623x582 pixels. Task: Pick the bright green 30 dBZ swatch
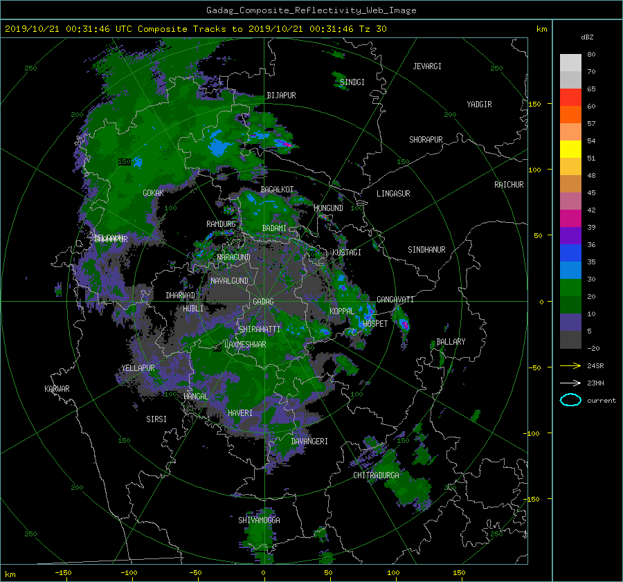[570, 287]
